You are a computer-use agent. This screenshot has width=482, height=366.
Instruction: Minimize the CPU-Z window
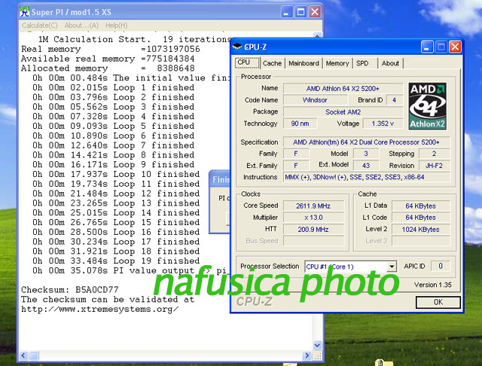(427, 47)
